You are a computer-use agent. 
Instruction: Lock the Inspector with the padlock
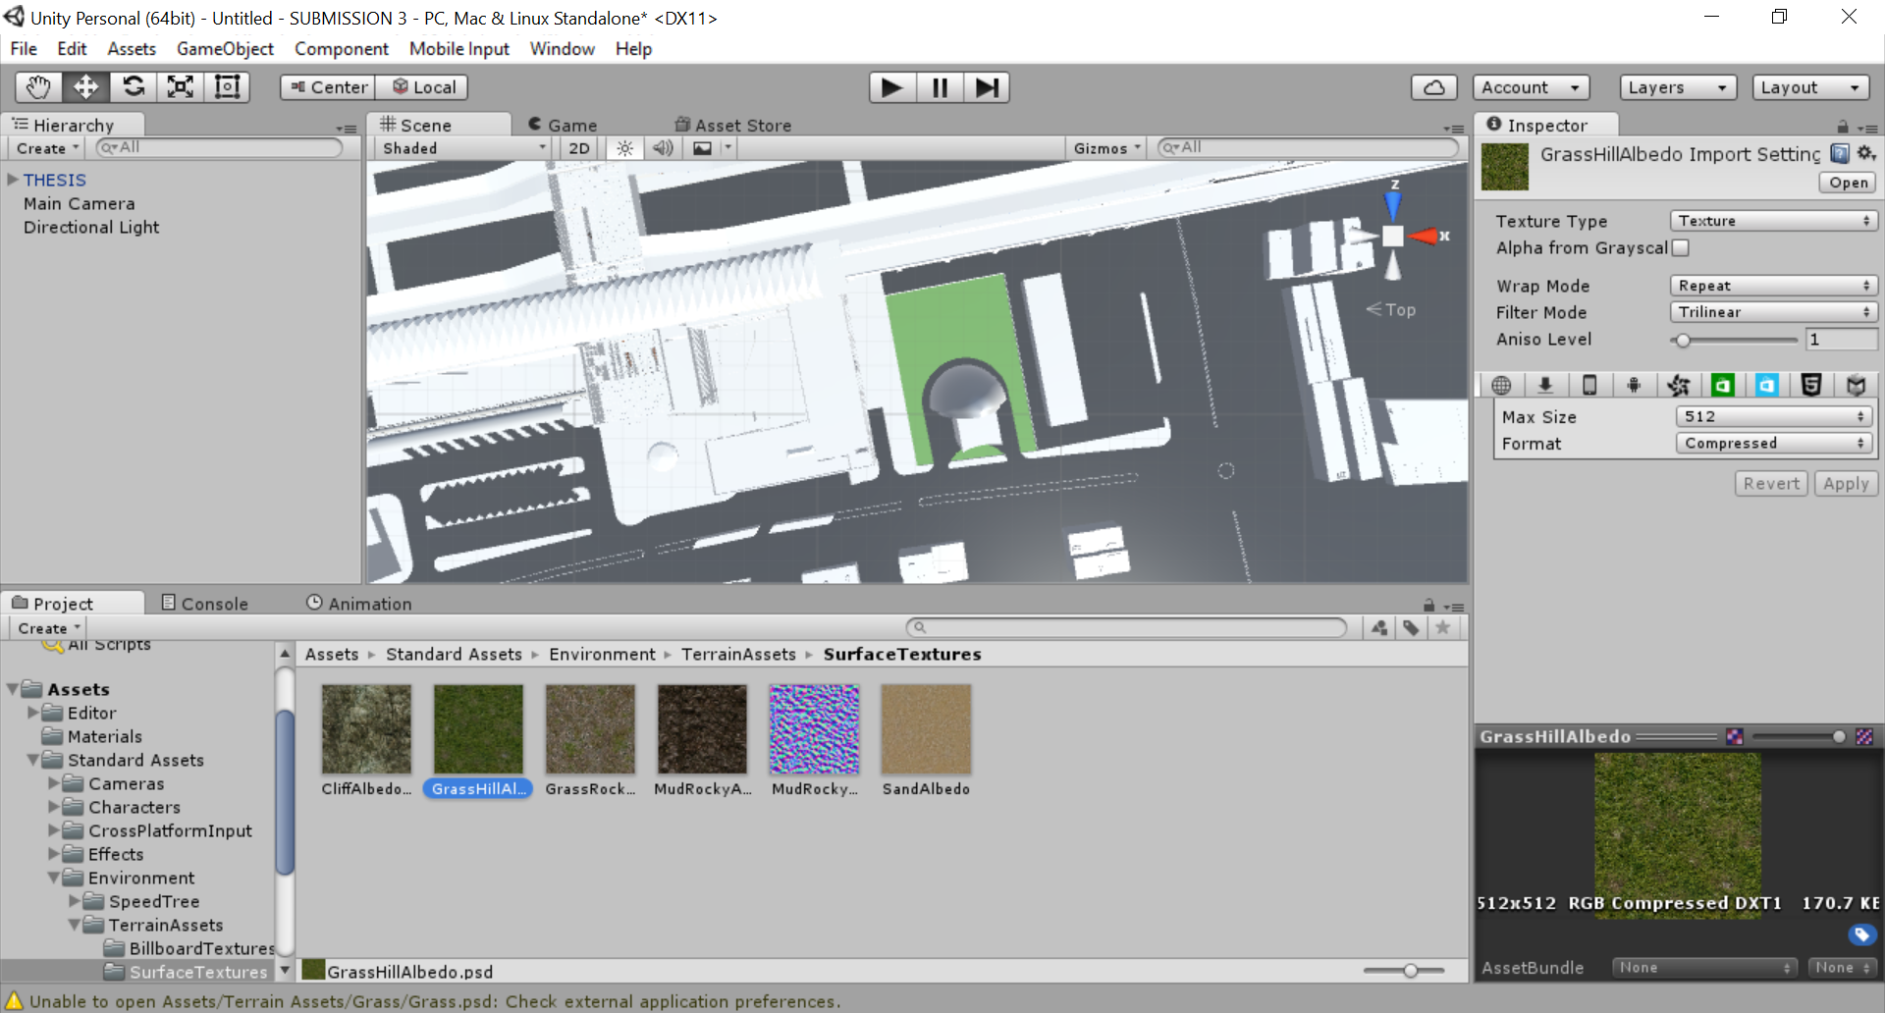tap(1844, 126)
